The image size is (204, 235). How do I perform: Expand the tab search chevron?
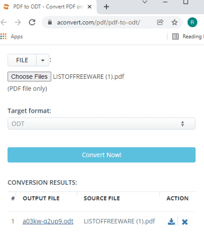coord(145,2)
